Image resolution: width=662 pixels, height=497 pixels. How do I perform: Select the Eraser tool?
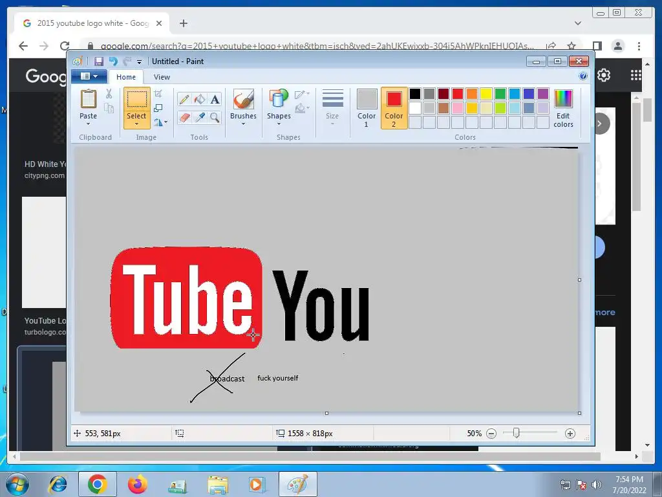tap(184, 117)
